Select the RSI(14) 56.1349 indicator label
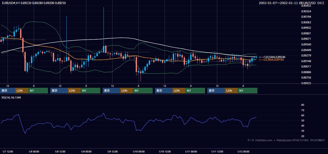 (x=11, y=98)
